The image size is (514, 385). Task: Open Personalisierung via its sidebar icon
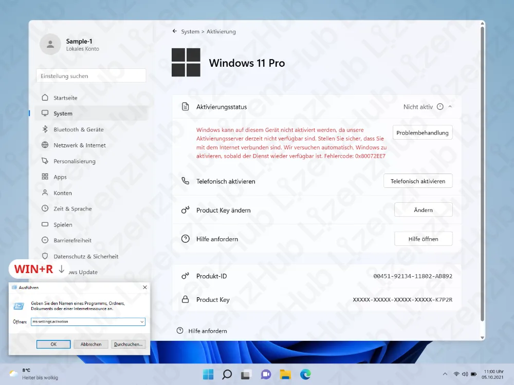[46, 161]
